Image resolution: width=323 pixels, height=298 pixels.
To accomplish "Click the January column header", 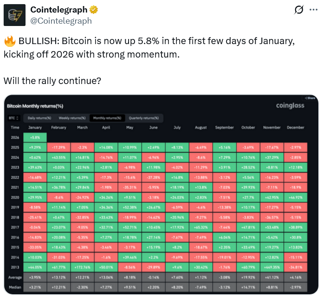I will pos(35,128).
